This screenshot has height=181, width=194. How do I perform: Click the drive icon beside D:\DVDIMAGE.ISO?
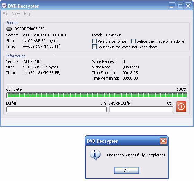[9, 29]
